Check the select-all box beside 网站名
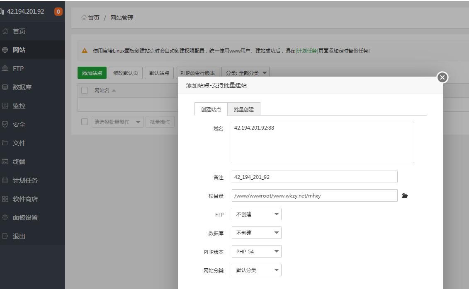The height and width of the screenshot is (289, 469). click(x=85, y=90)
